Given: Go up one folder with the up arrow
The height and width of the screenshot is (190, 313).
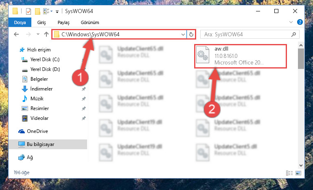Looking at the screenshot, I should (x=46, y=34).
